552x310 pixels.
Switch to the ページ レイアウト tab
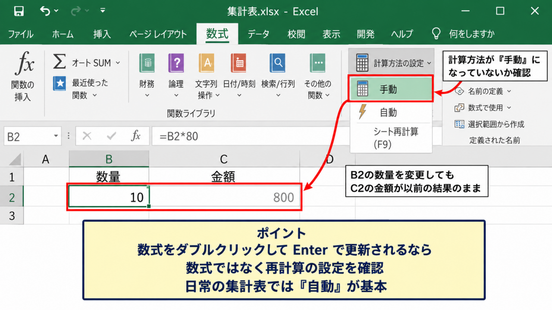(x=158, y=34)
